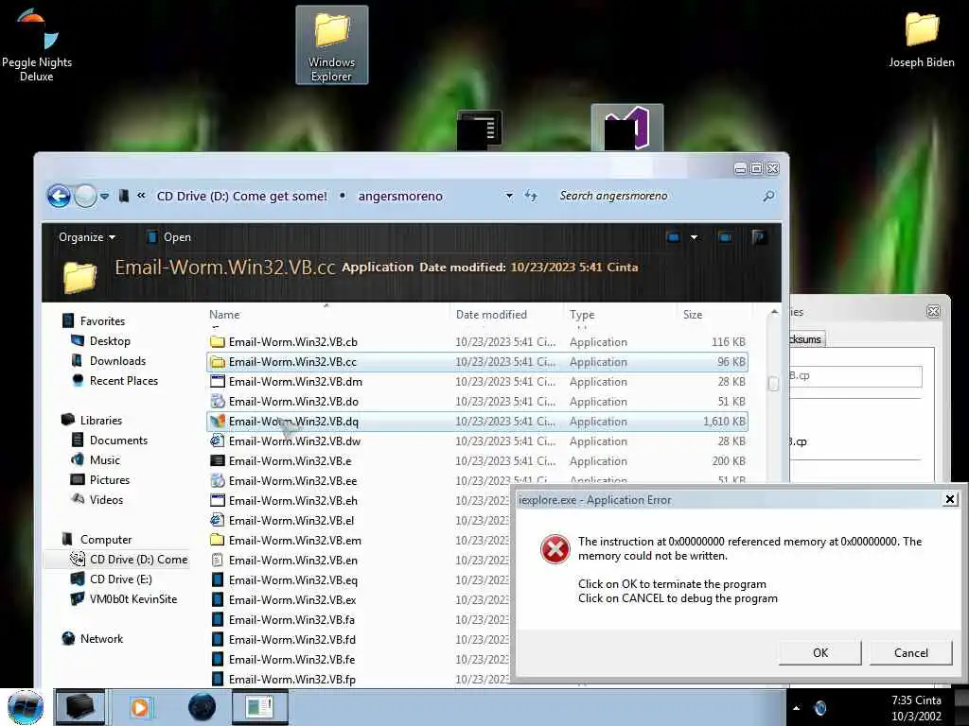Sort by Date modified column header
This screenshot has width=969, height=726.
pos(491,314)
